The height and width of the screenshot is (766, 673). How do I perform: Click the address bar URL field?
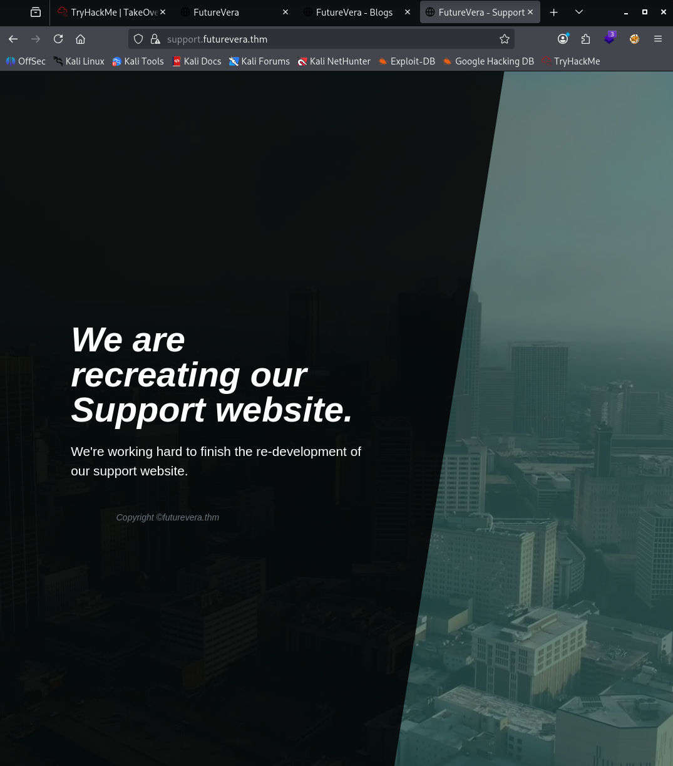pos(326,39)
